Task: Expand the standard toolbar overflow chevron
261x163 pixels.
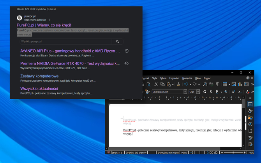Action: (252, 84)
